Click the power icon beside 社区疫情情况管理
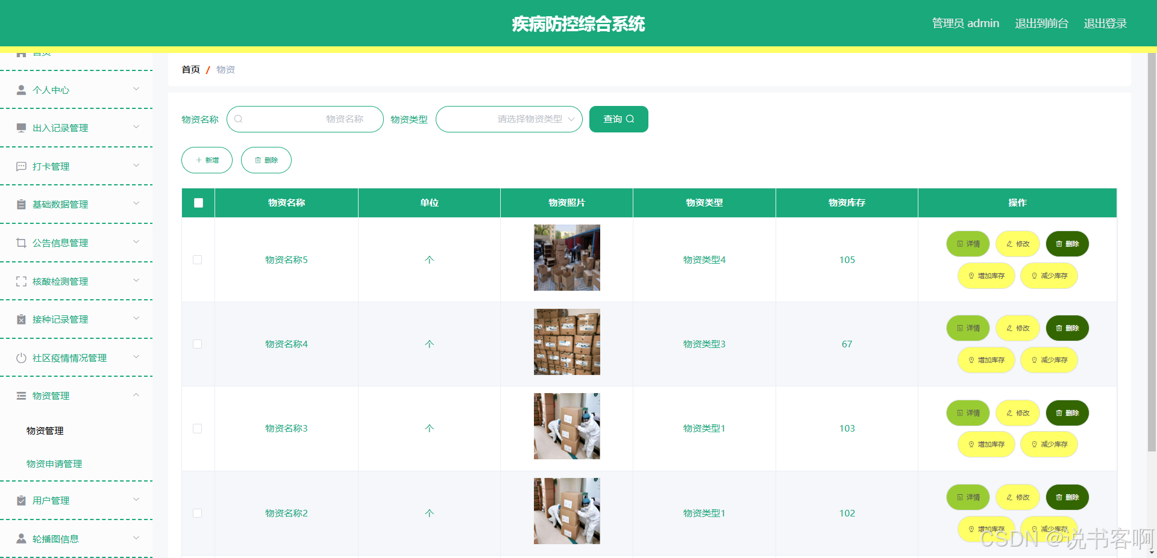 click(21, 358)
